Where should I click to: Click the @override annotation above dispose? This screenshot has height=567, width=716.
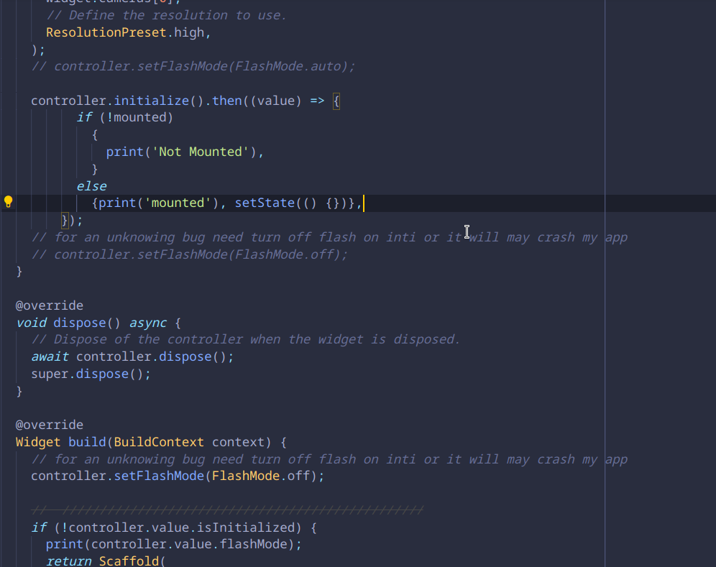[x=49, y=305]
